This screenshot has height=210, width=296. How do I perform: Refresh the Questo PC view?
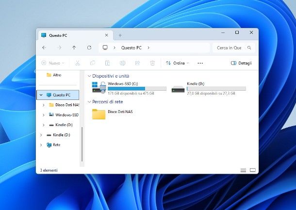[89, 48]
